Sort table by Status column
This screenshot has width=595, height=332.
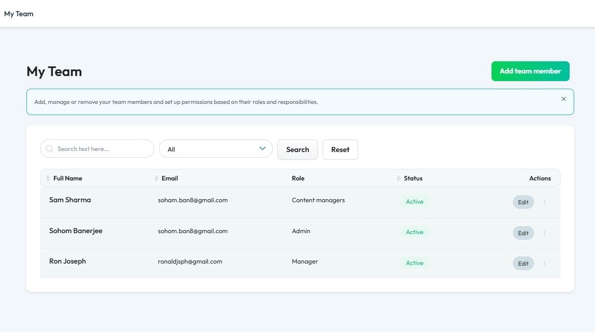pyautogui.click(x=399, y=178)
